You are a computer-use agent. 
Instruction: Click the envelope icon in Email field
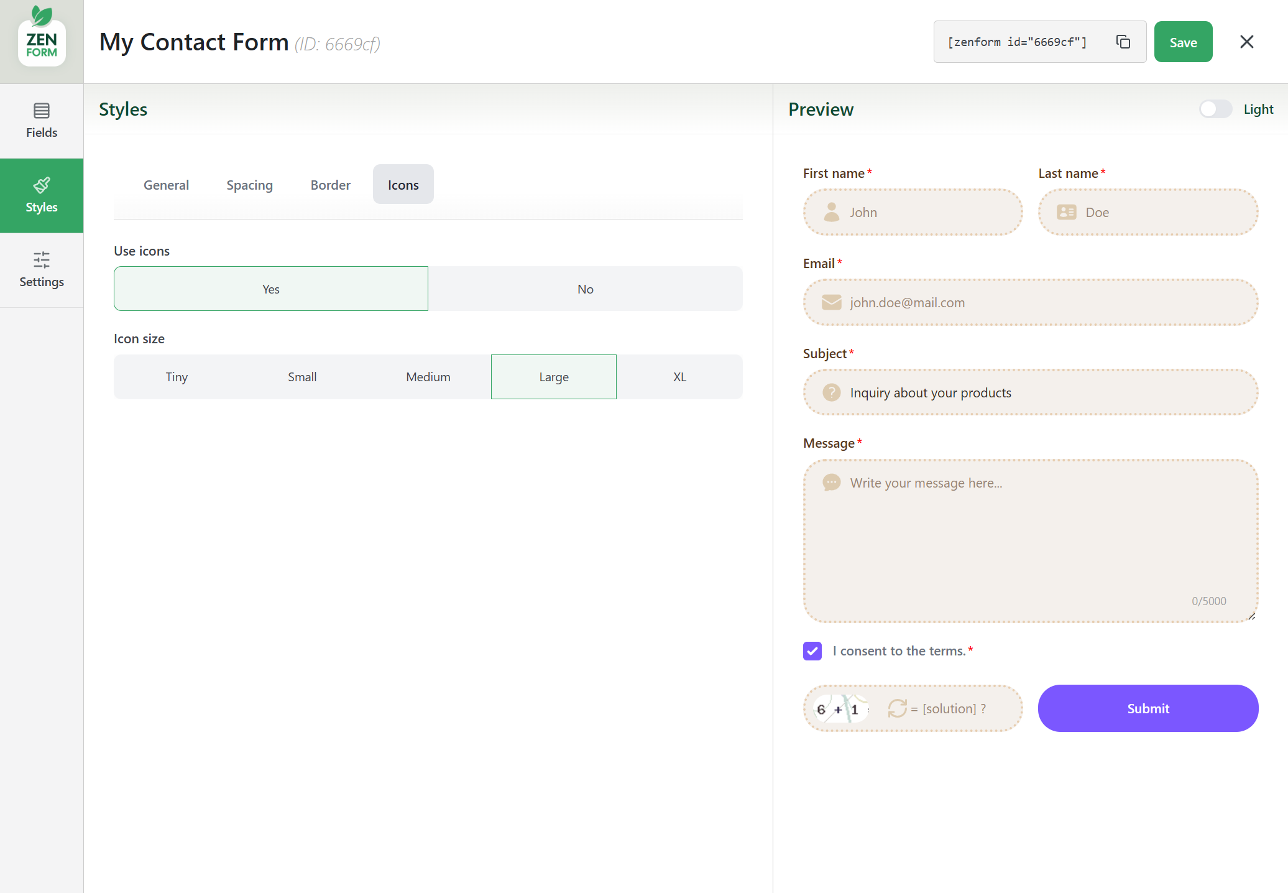(831, 302)
